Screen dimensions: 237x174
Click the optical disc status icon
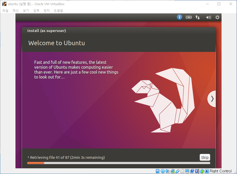[x=163, y=171]
